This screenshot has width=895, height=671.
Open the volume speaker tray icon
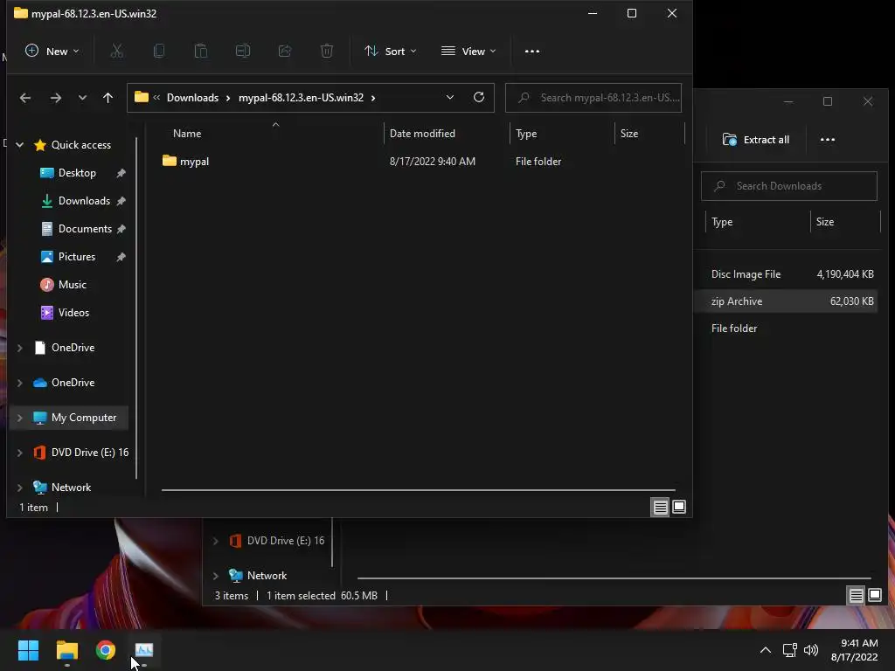tap(810, 650)
